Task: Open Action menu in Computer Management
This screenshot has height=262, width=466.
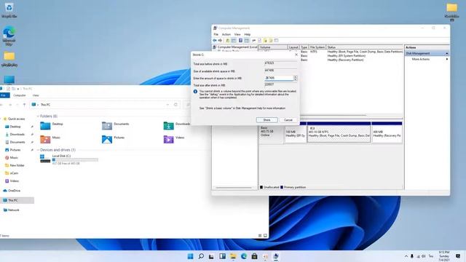Action: click(226, 34)
